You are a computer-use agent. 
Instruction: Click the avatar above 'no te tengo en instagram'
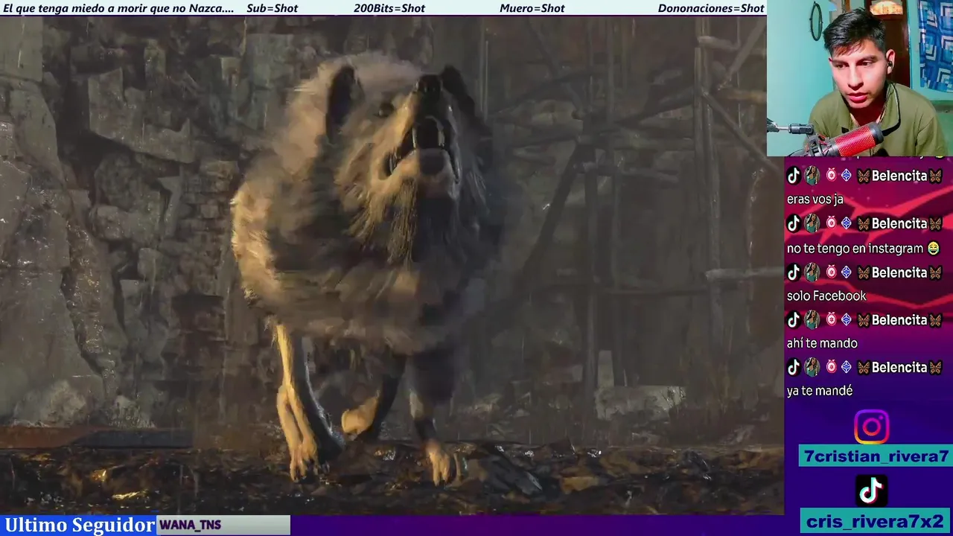tap(812, 223)
